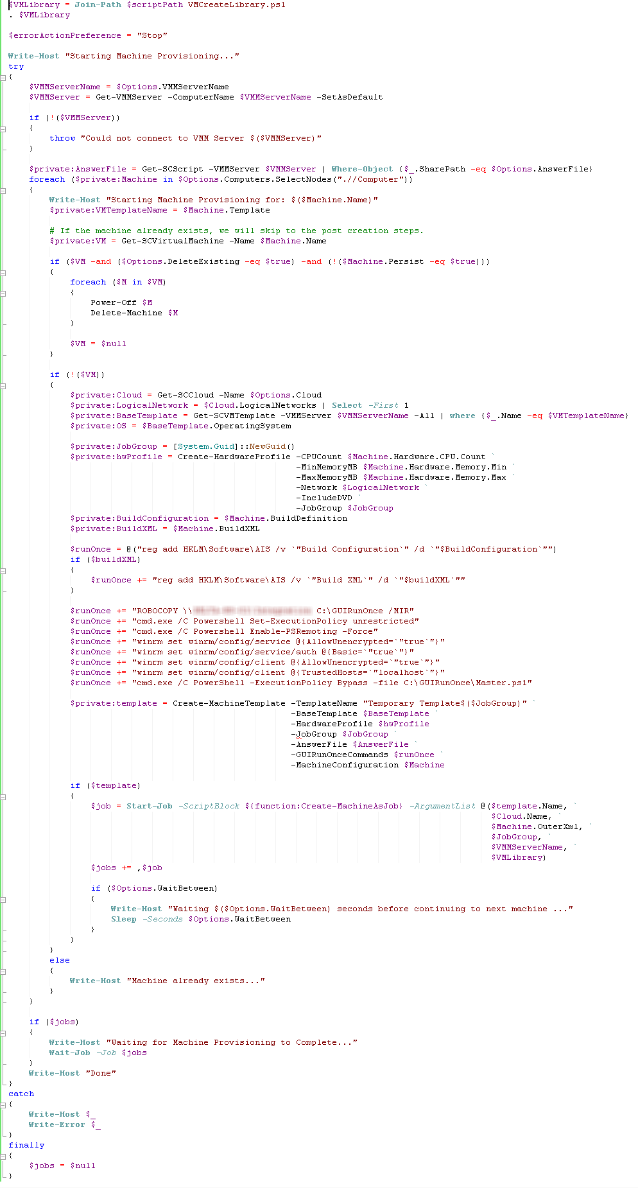Collapse the else block fold marker
638x1188 pixels.
3,971
